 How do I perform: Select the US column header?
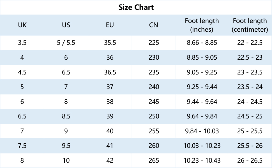click(x=66, y=25)
